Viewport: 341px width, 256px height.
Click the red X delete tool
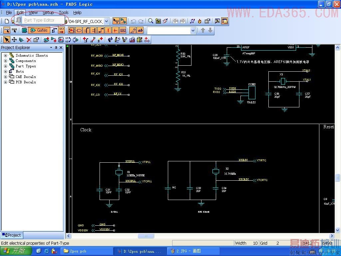29,40
